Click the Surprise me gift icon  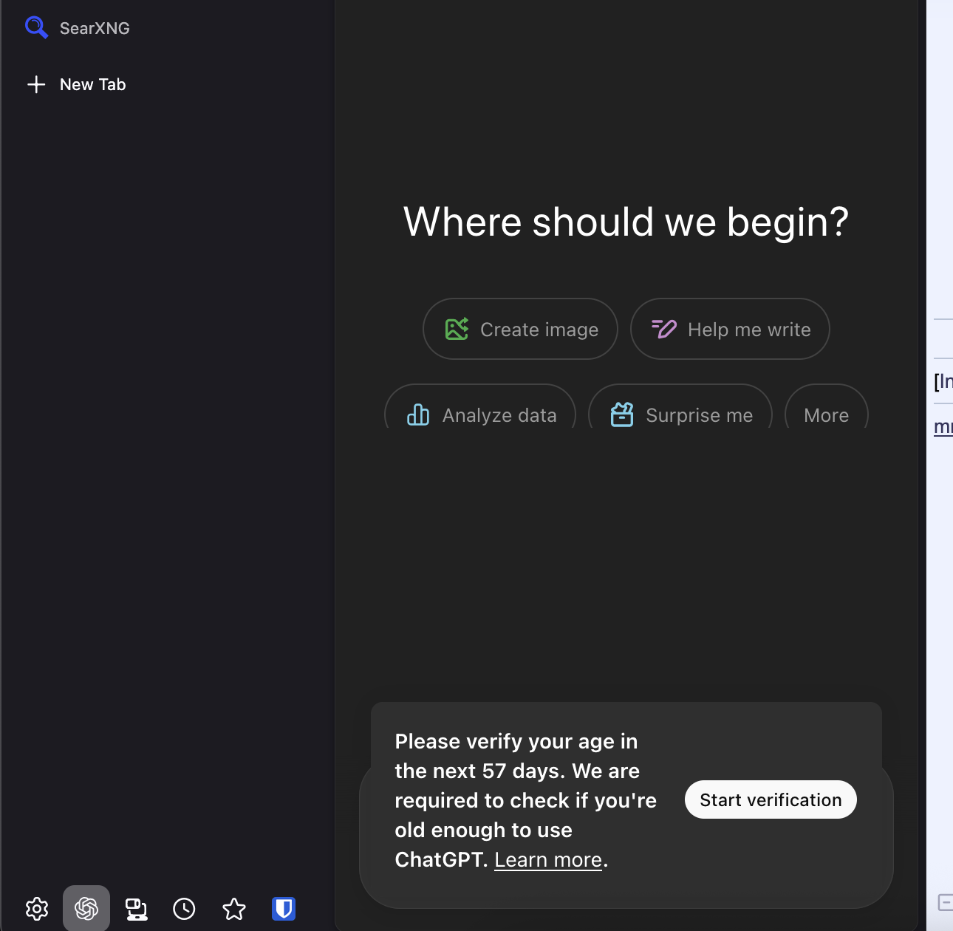(622, 415)
